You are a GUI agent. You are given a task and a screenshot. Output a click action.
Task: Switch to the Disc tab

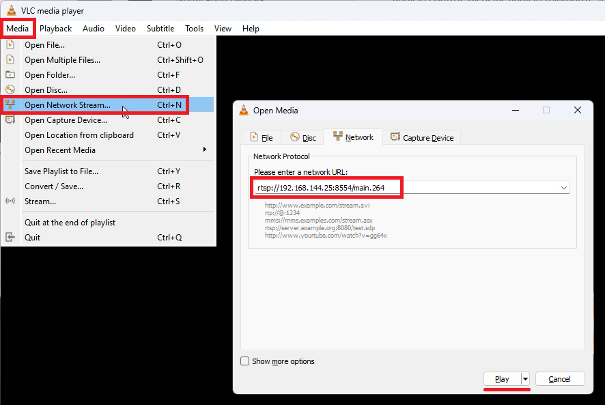point(303,137)
